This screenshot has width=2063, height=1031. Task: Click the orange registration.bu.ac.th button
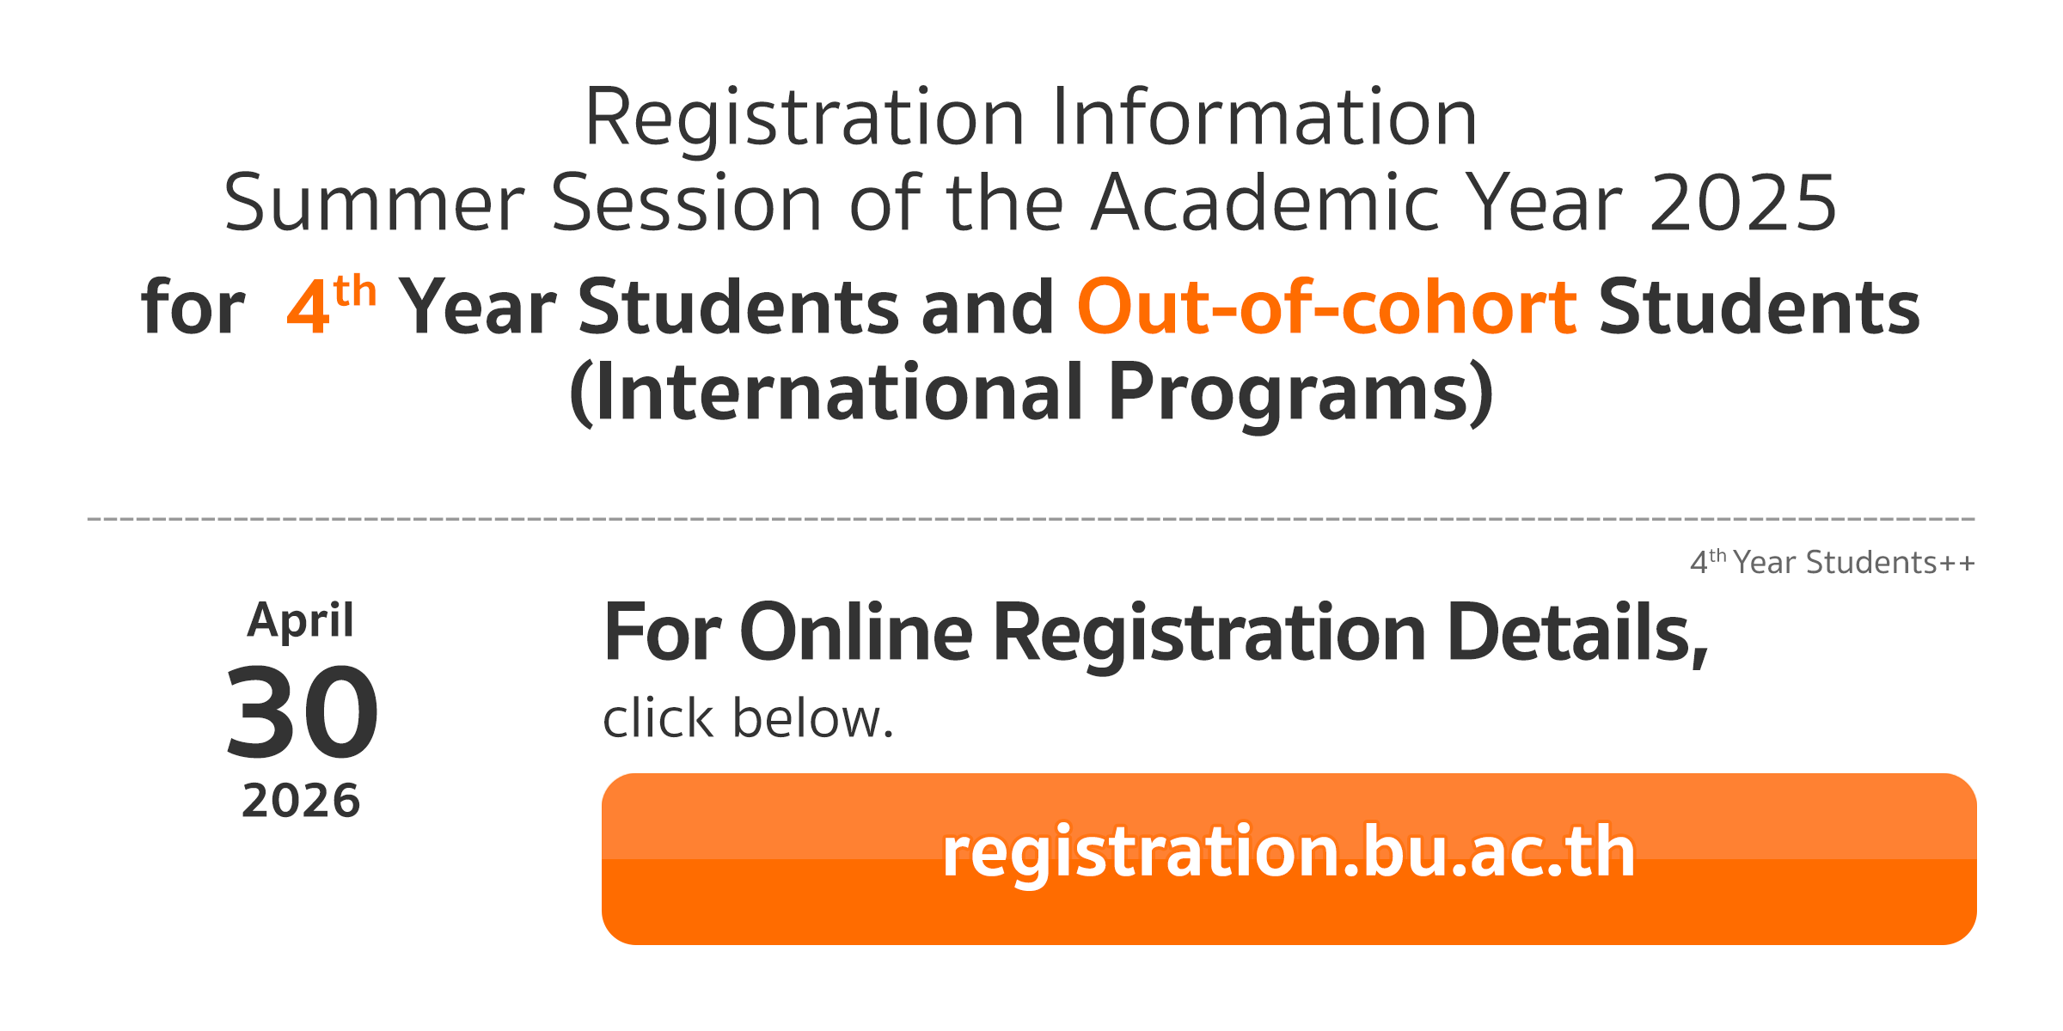tap(1289, 857)
